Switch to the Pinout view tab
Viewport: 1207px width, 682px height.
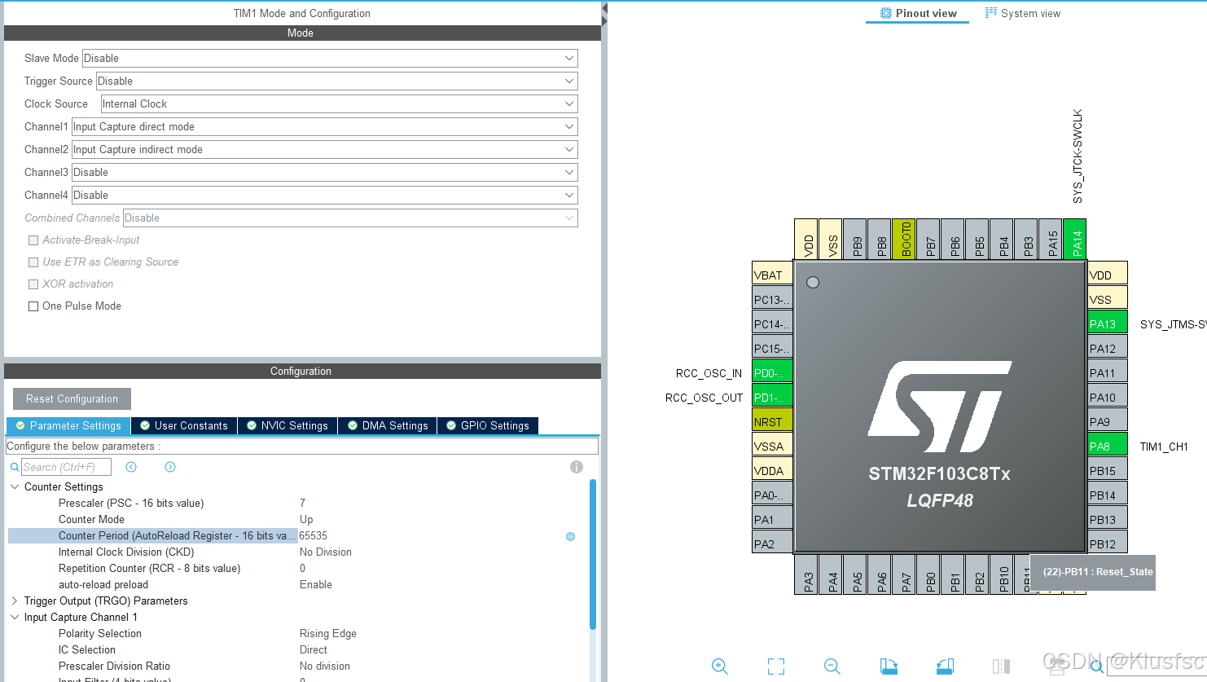point(918,13)
